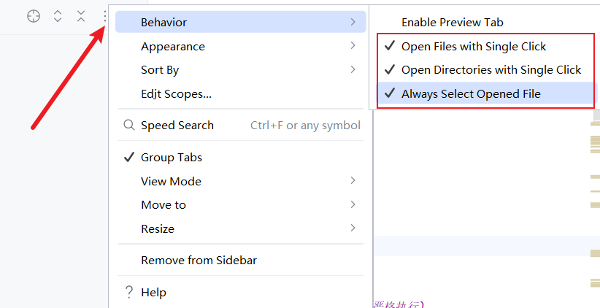Click Remove from Sidebar
The width and height of the screenshot is (600, 308).
(x=199, y=261)
